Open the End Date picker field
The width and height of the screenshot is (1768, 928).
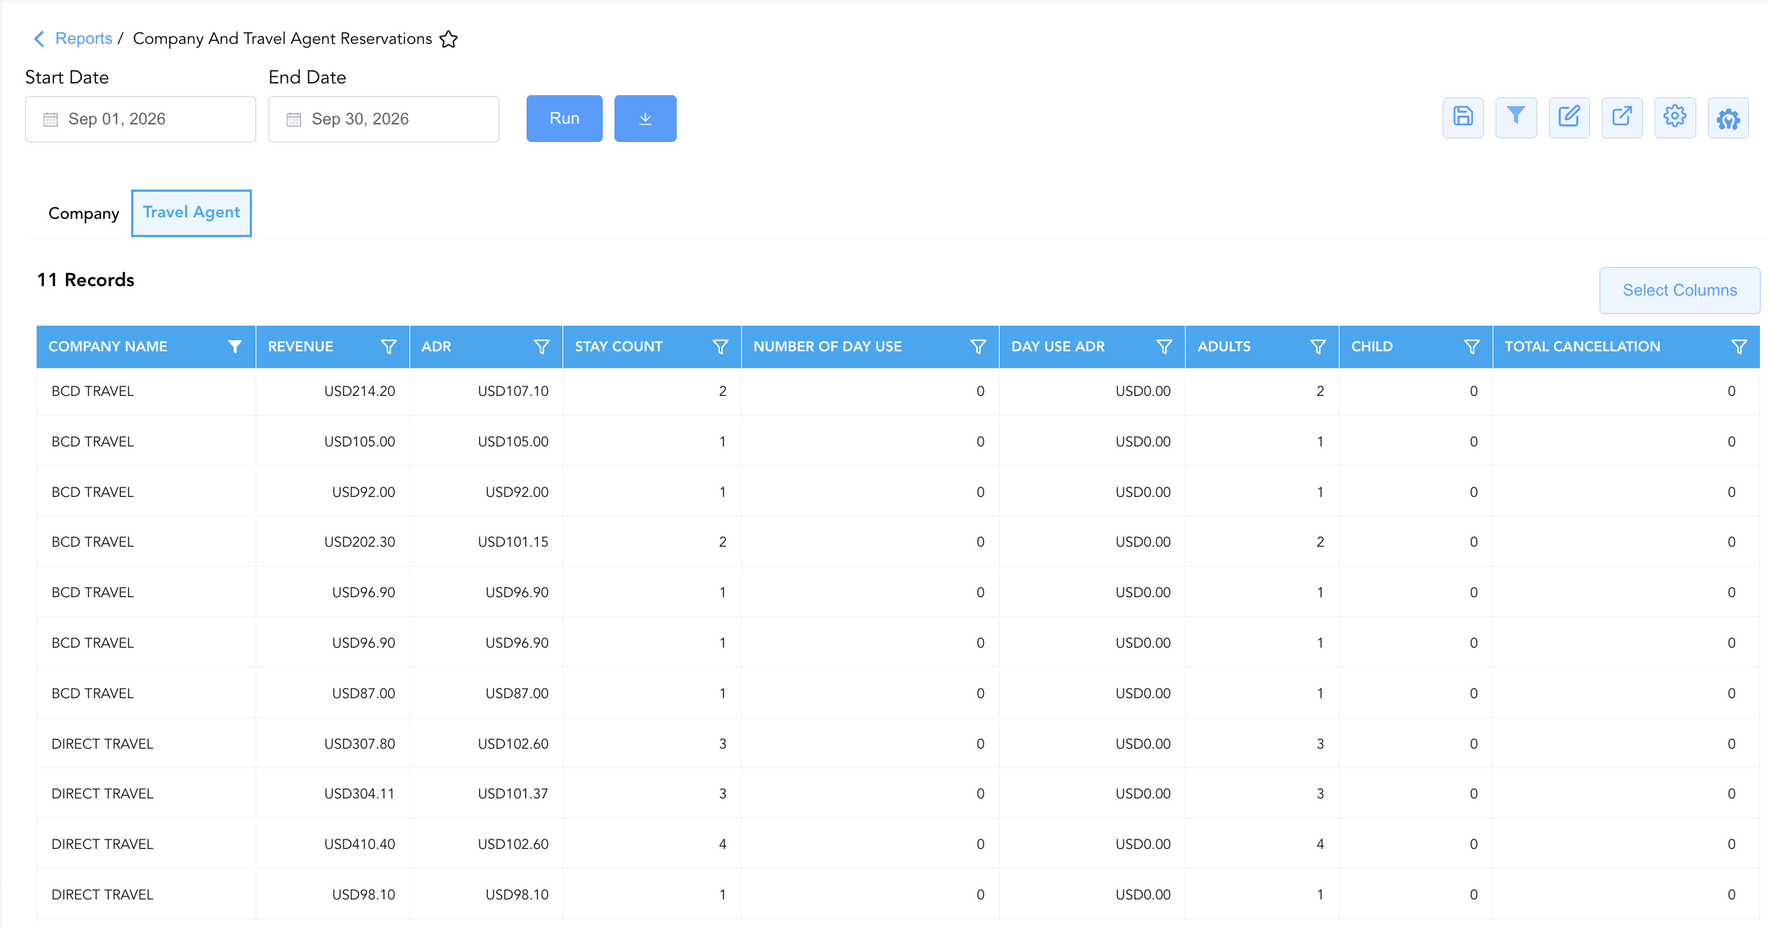[x=384, y=119]
